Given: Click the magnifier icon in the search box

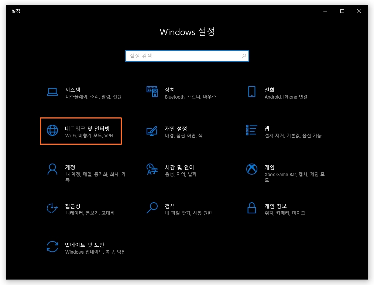Looking at the screenshot, I should (244, 56).
